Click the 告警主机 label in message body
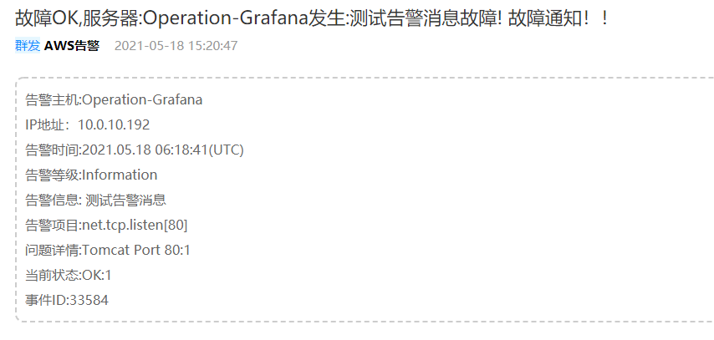Viewport: 714px width, 340px height. point(52,100)
